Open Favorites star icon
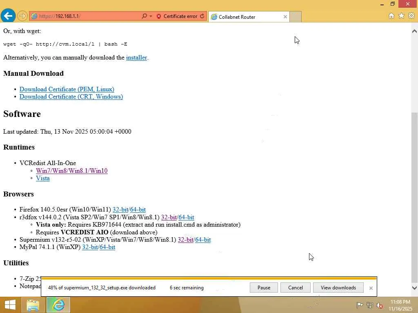418x313 pixels. tap(401, 16)
